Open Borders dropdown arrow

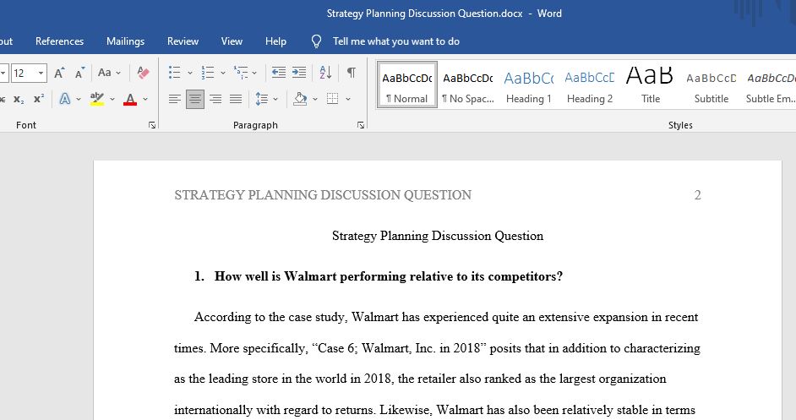coord(348,99)
